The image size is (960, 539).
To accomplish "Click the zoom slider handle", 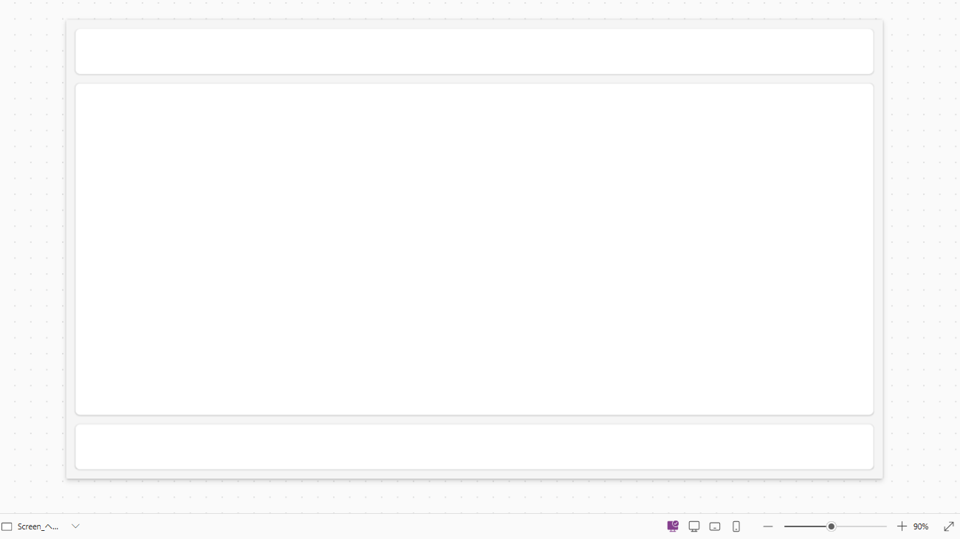I will point(832,526).
